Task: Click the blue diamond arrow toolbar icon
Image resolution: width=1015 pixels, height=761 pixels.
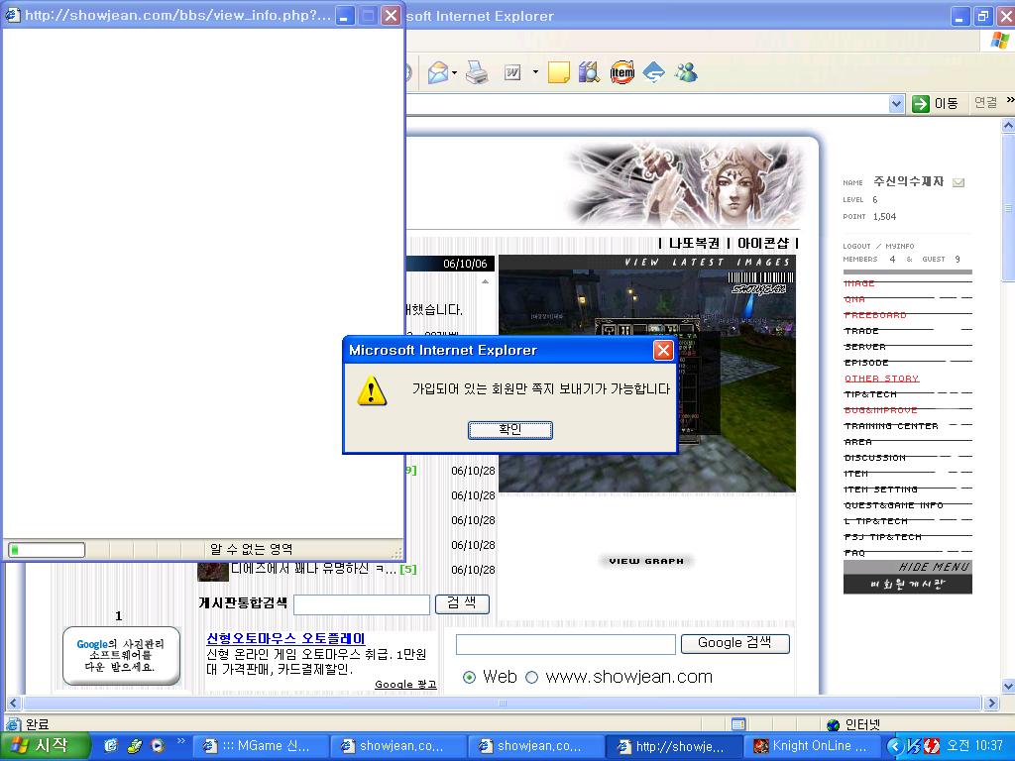Action: 654,72
